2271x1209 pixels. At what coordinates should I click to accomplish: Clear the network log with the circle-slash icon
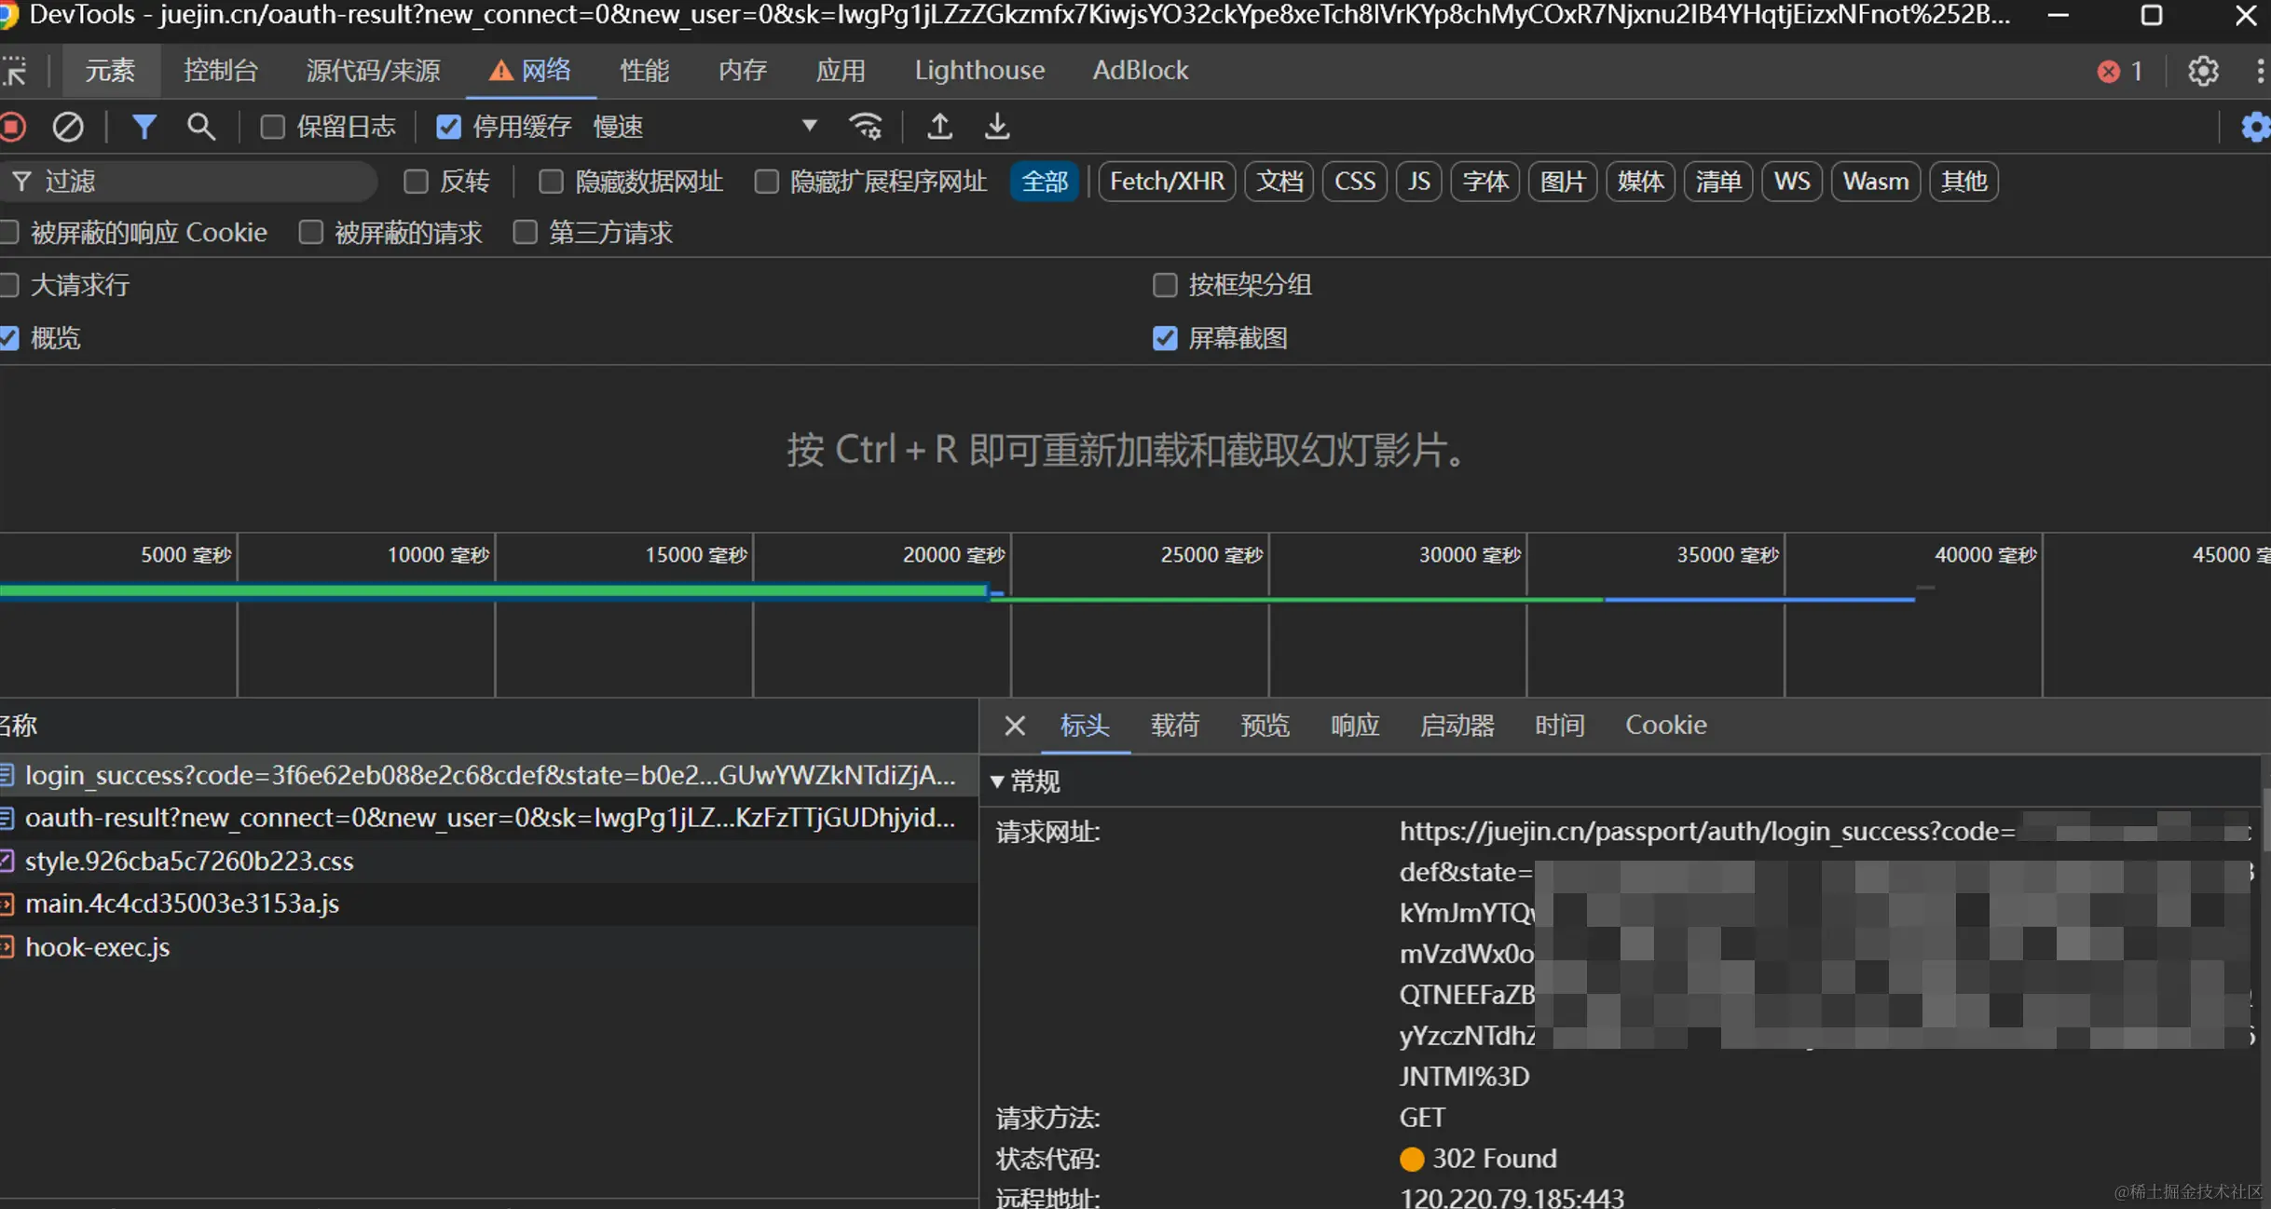[x=67, y=127]
